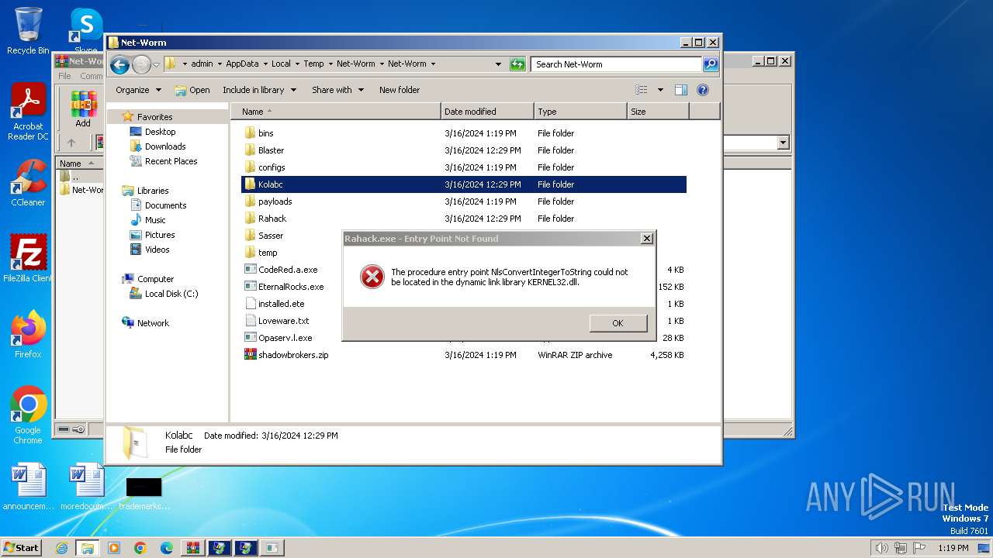Viewport: 993px width, 558px height.
Task: Expand the address bar history dropdown
Action: (498, 64)
